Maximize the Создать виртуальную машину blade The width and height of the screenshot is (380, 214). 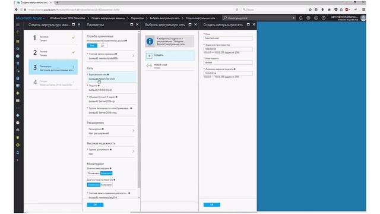pos(74,24)
